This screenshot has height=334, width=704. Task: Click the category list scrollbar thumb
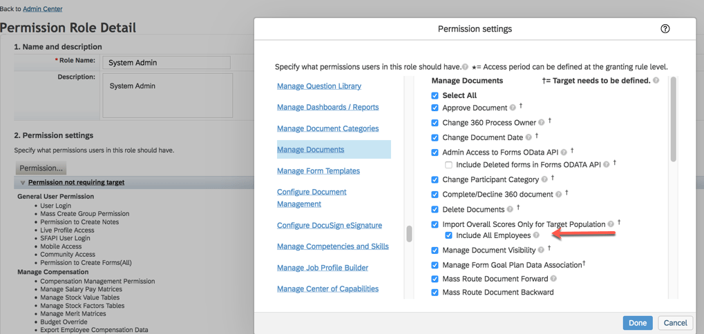click(409, 234)
